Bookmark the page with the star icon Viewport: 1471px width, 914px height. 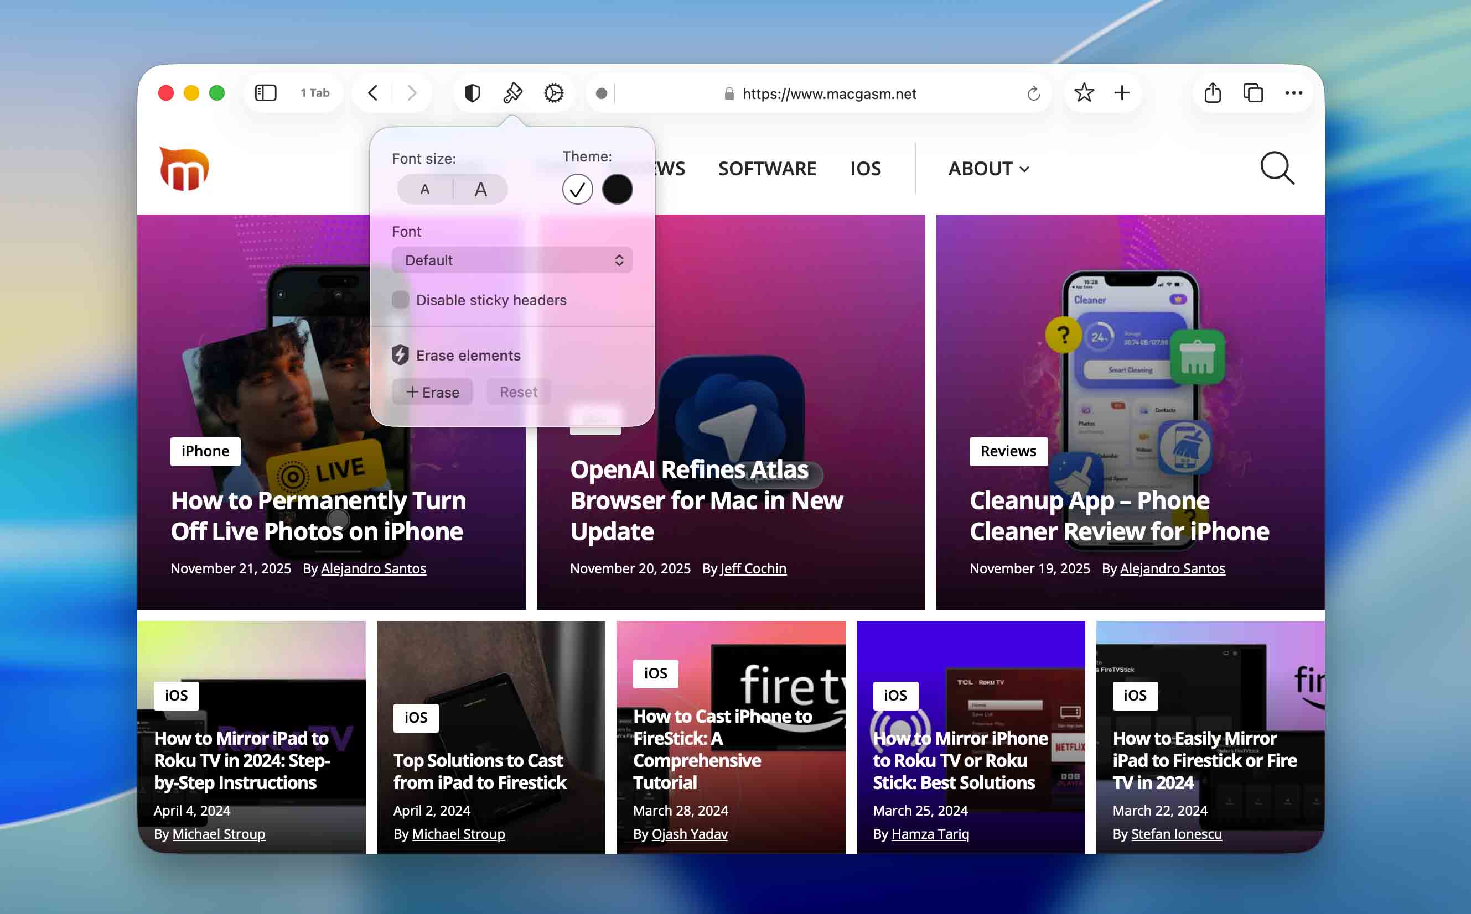point(1083,92)
